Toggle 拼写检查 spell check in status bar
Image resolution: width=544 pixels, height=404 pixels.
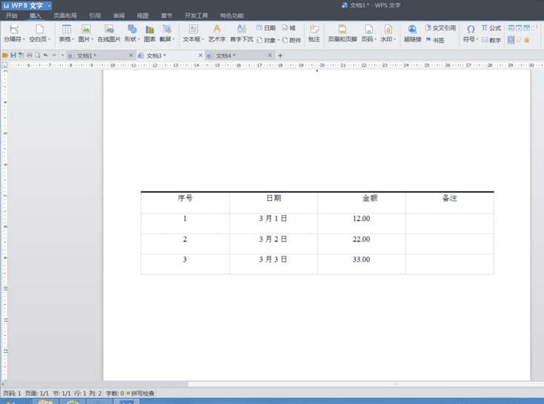141,393
